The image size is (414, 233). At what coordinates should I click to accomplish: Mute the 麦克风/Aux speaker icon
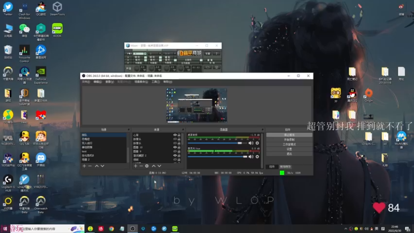coord(251,157)
